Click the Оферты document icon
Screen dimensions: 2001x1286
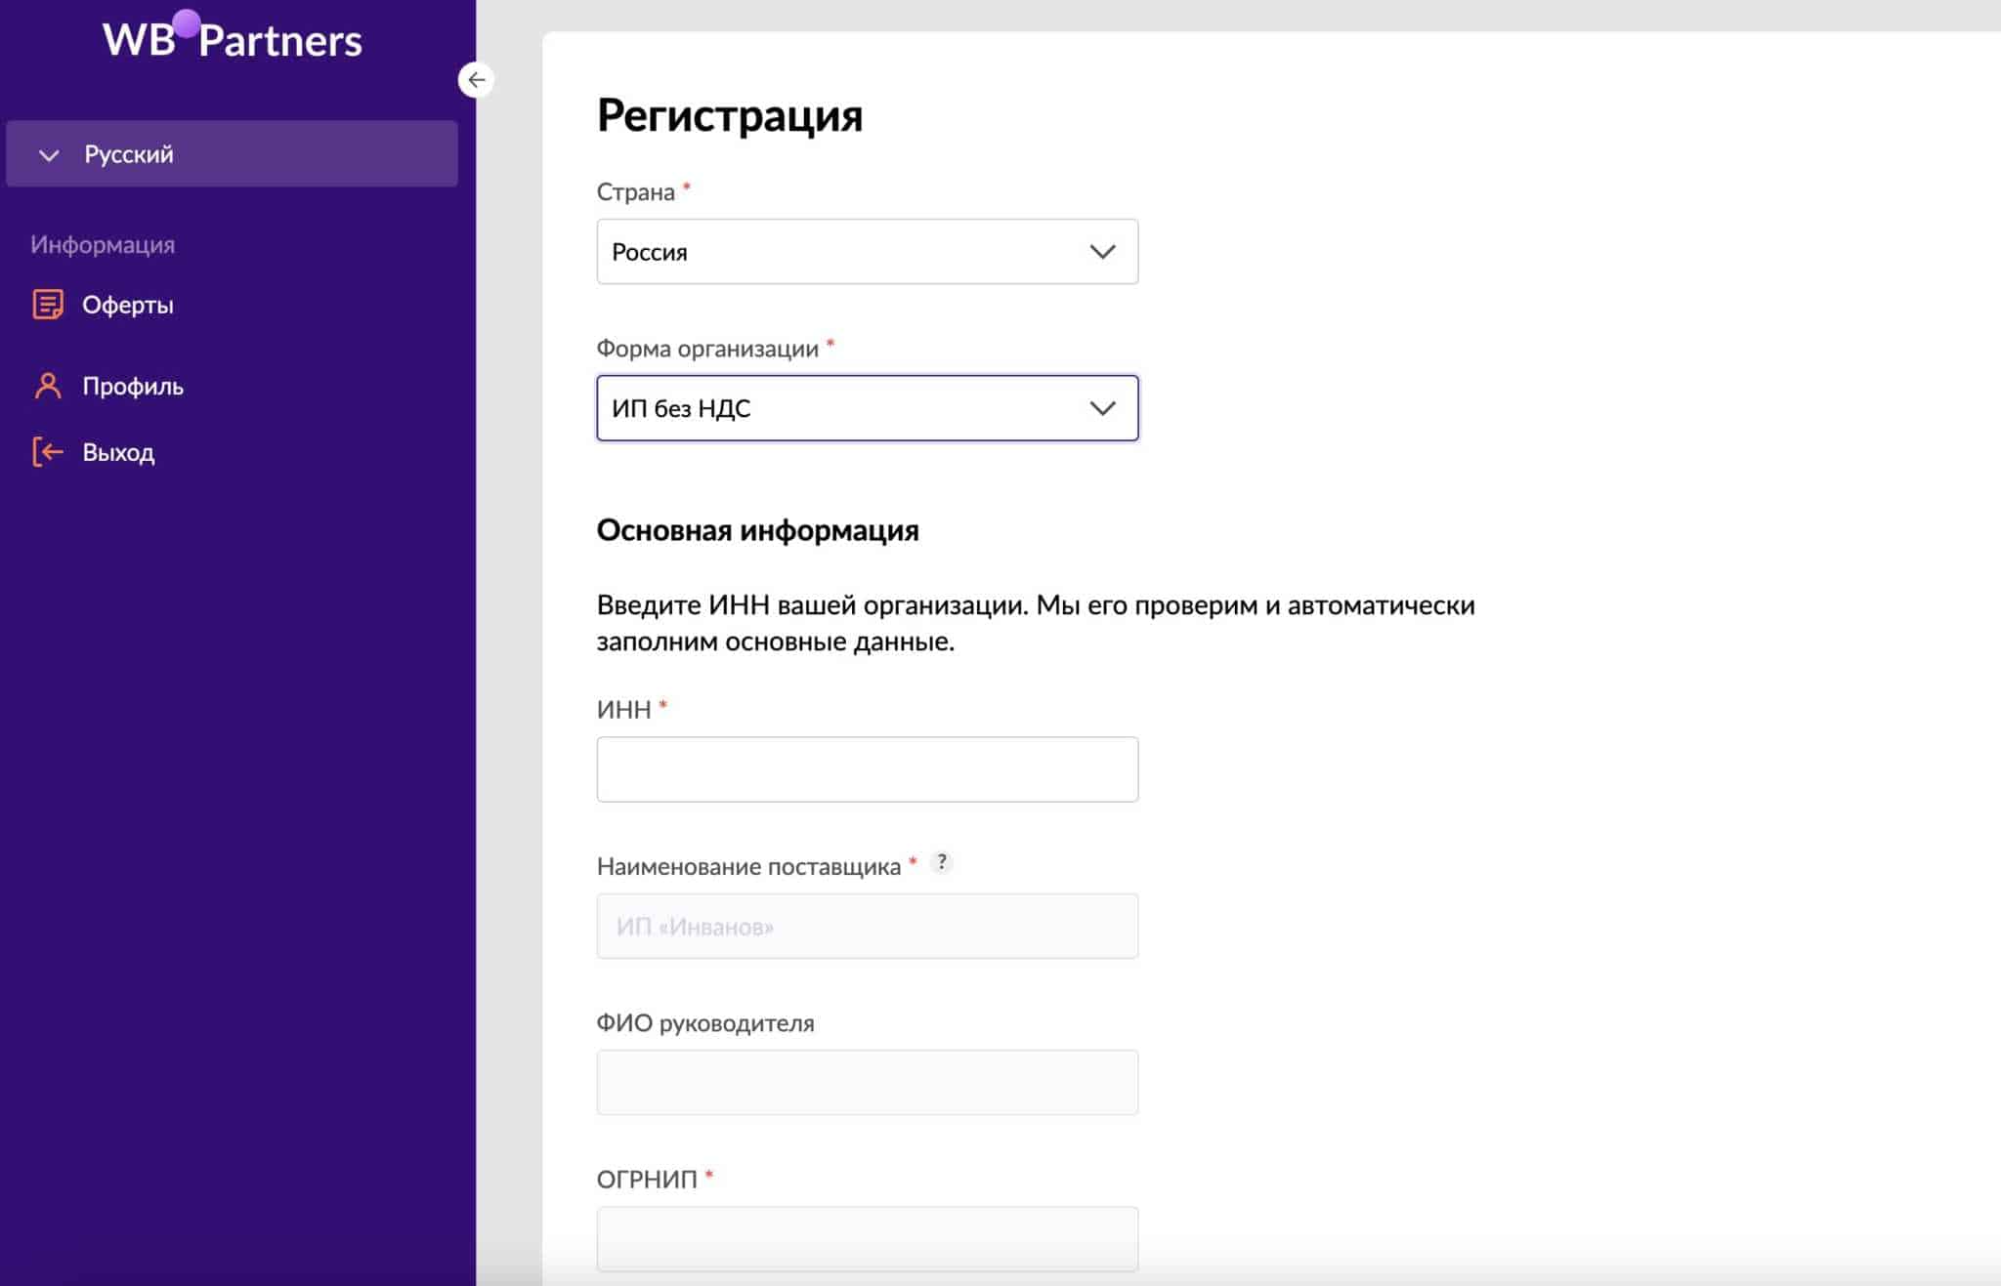pyautogui.click(x=48, y=305)
